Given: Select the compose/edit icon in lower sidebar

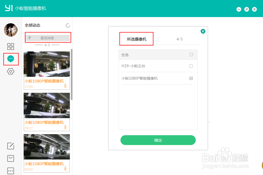Looking at the screenshot, I should (x=11, y=146).
